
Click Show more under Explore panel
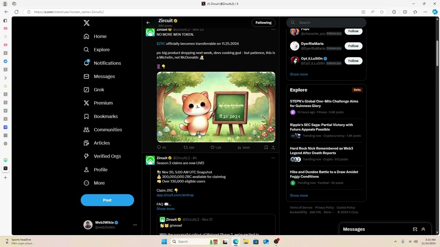tap(299, 196)
